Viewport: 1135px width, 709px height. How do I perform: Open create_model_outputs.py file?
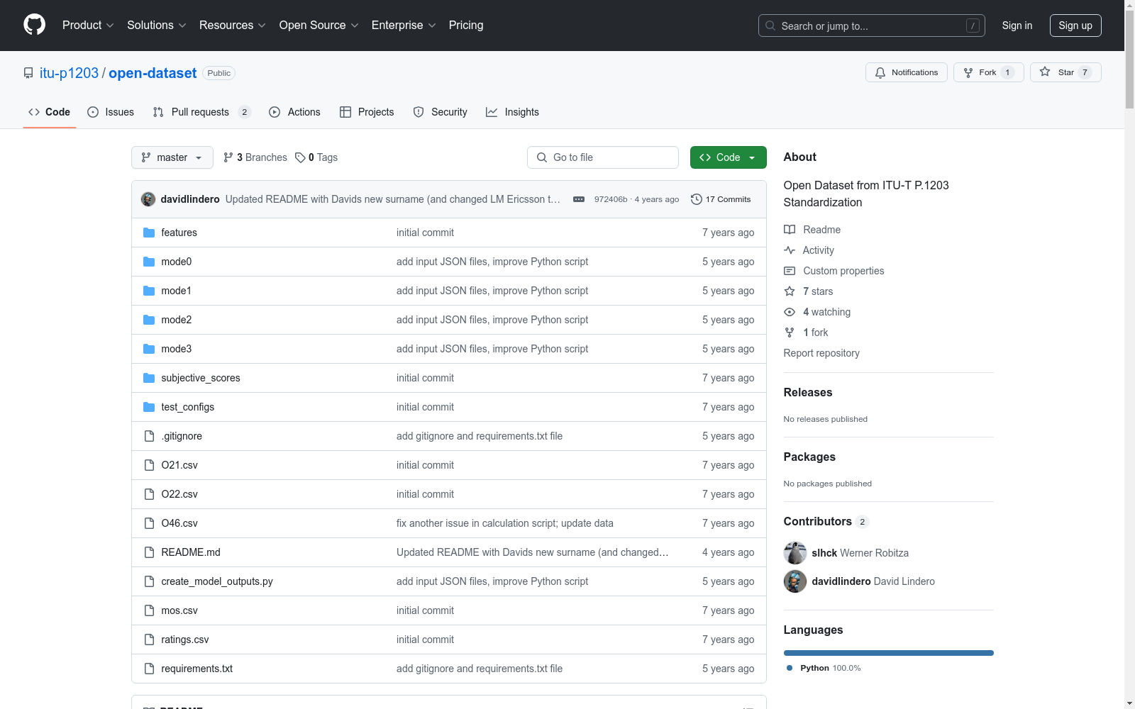(x=217, y=581)
